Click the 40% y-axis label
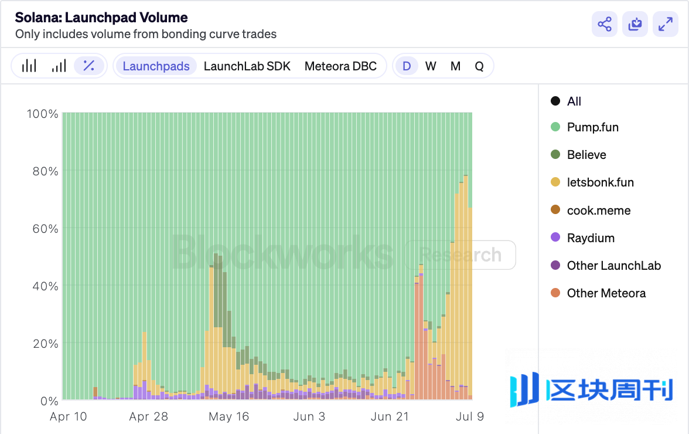This screenshot has height=434, width=689. tap(45, 286)
